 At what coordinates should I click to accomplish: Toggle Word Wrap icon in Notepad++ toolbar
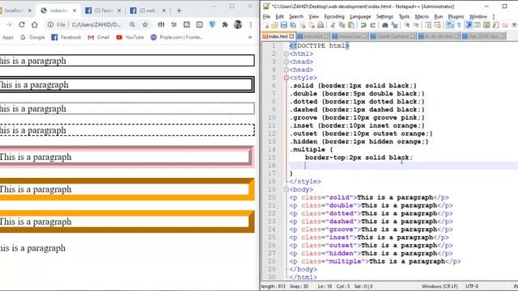pos(450,25)
